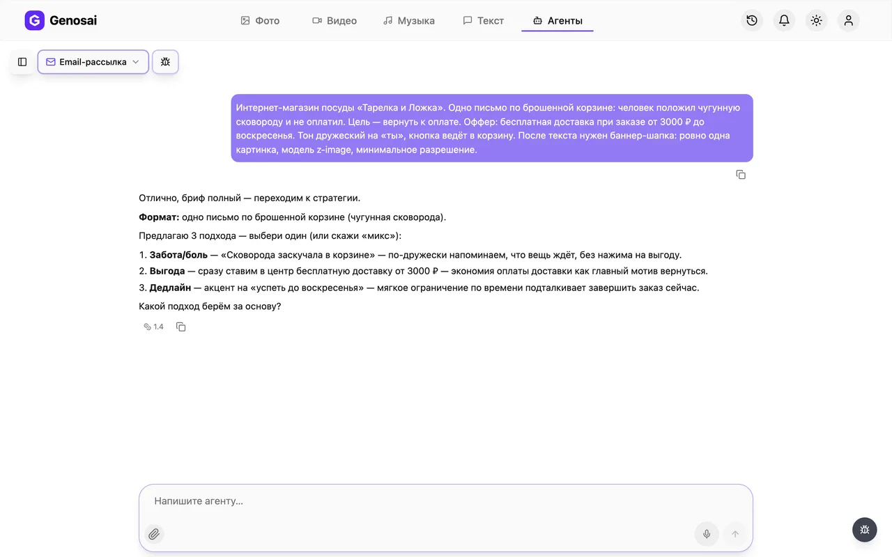Screen dimensions: 892x557
Task: Send message with arrow button
Action: click(735, 534)
